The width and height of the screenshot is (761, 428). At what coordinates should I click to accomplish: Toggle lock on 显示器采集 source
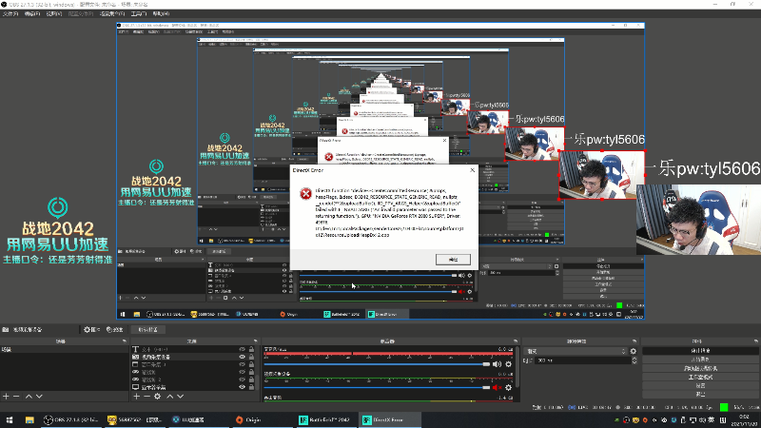click(x=251, y=387)
